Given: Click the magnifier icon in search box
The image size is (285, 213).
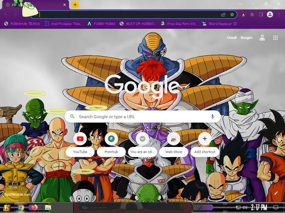Looking at the screenshot, I should pos(72,116).
